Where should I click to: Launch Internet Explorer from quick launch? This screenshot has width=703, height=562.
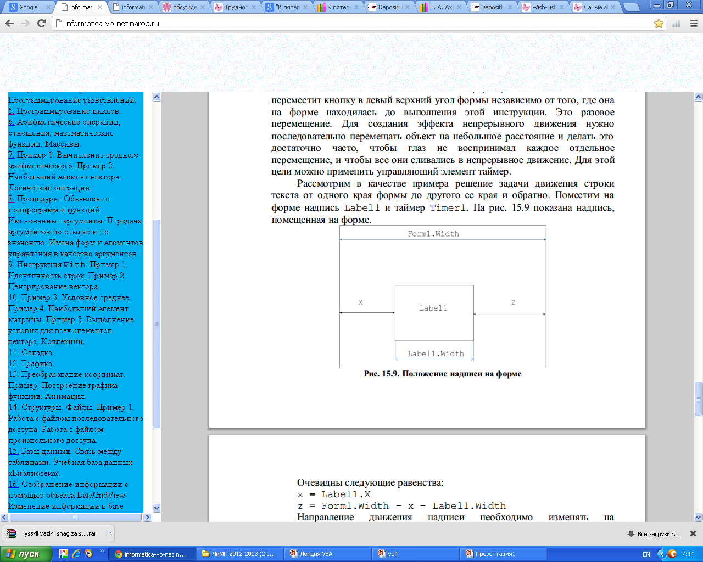coord(76,554)
